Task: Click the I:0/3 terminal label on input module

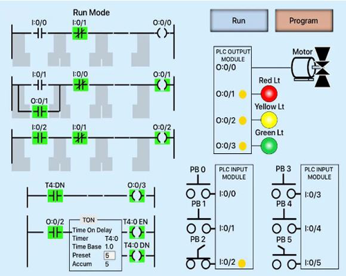Action: tap(313, 195)
